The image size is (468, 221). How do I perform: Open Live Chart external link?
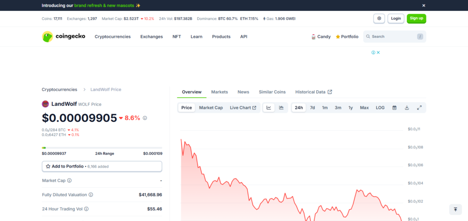pyautogui.click(x=243, y=108)
